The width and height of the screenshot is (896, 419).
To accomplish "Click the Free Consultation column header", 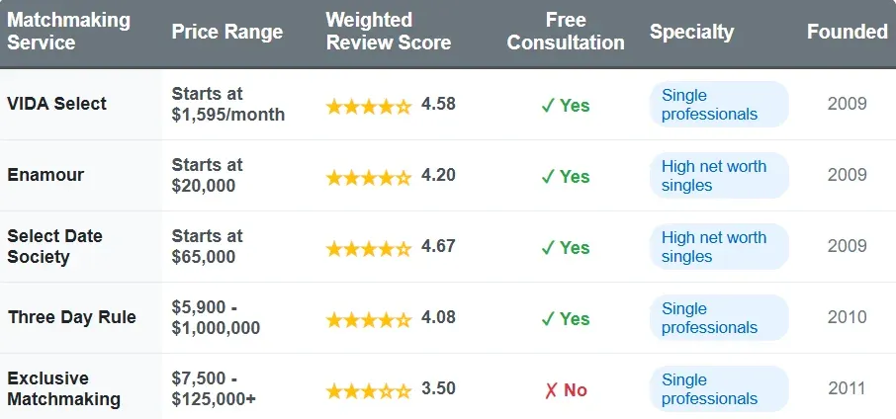I will (566, 32).
